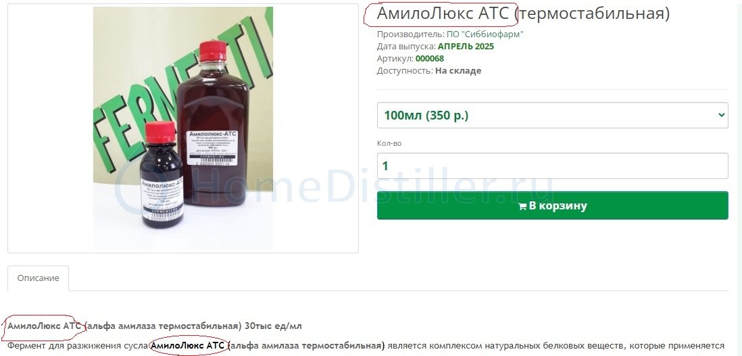Click availability status На складе
This screenshot has width=742, height=356.
click(458, 71)
